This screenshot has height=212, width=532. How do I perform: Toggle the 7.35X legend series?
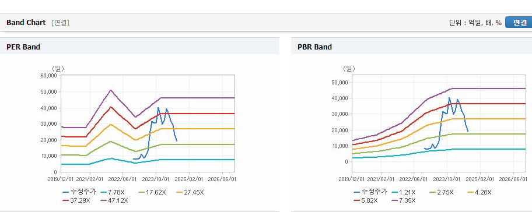404,200
